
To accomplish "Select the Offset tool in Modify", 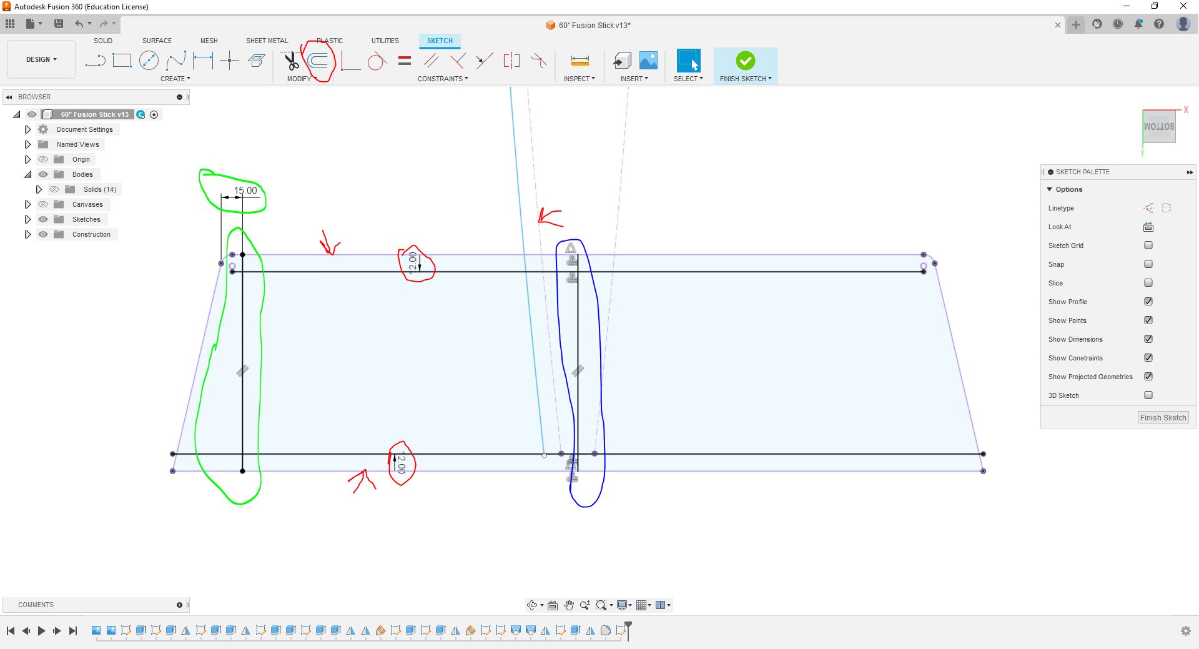I will click(318, 61).
